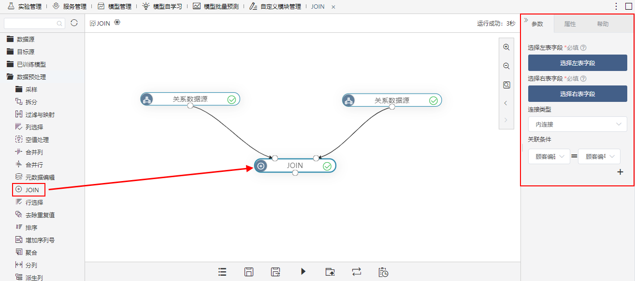Select the 分列 node icon

click(19, 265)
